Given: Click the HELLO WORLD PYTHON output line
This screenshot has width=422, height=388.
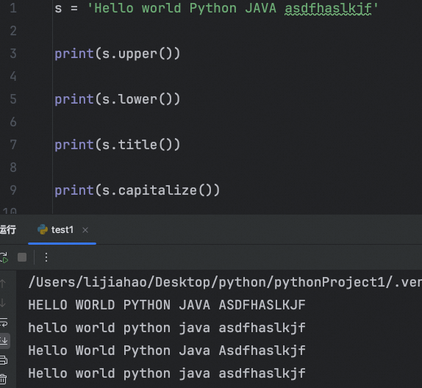Looking at the screenshot, I should 167,305.
